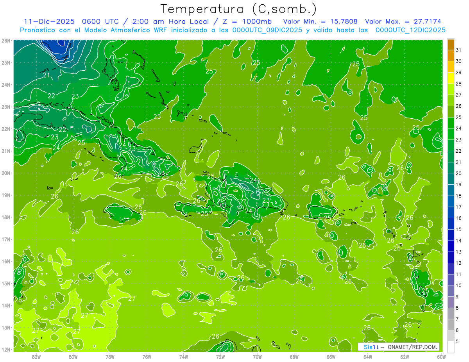Click the '74W' longitude axis label
Viewport: 469px width, 362px height.
pyautogui.click(x=184, y=357)
